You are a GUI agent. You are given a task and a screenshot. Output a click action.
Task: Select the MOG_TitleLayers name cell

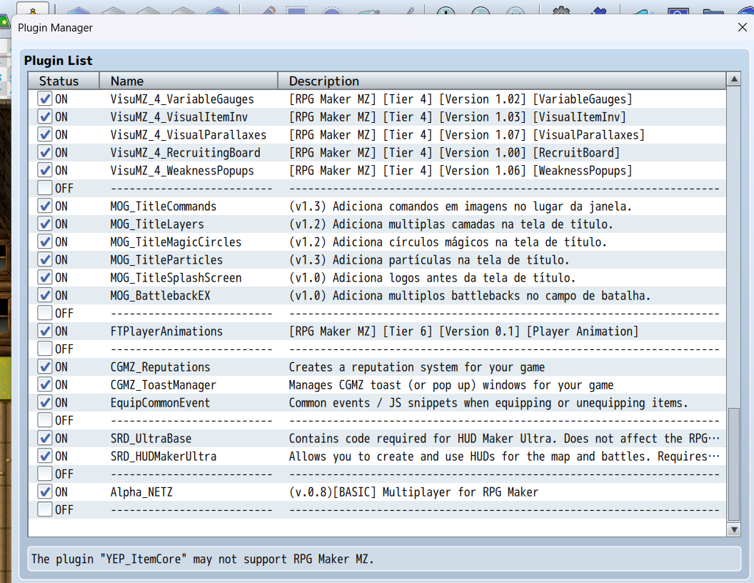157,224
